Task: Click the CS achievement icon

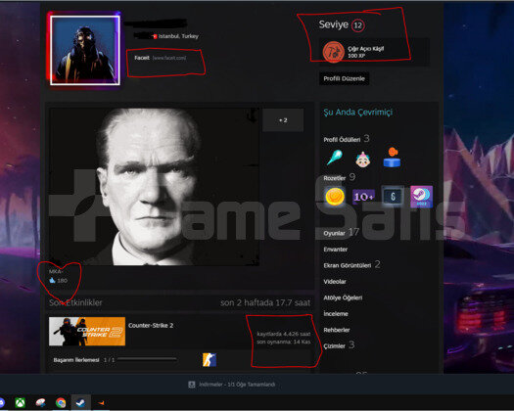Action: point(210,359)
